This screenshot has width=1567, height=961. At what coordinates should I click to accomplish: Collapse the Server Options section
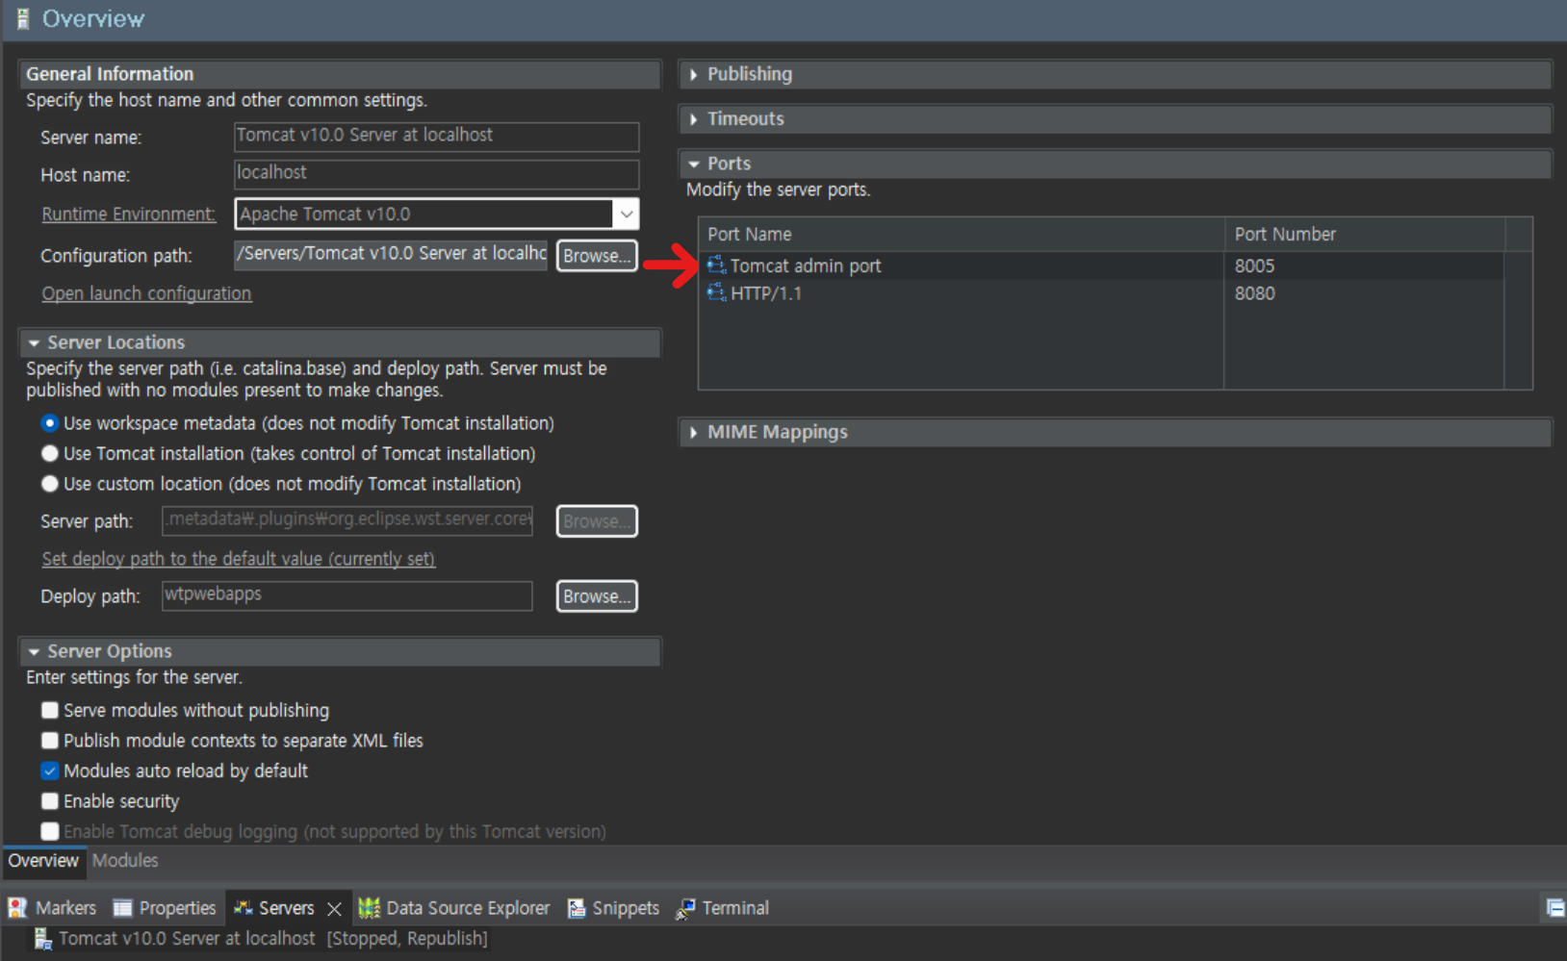coord(34,651)
